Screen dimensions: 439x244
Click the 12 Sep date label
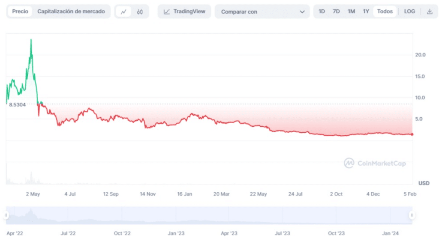pyautogui.click(x=111, y=194)
